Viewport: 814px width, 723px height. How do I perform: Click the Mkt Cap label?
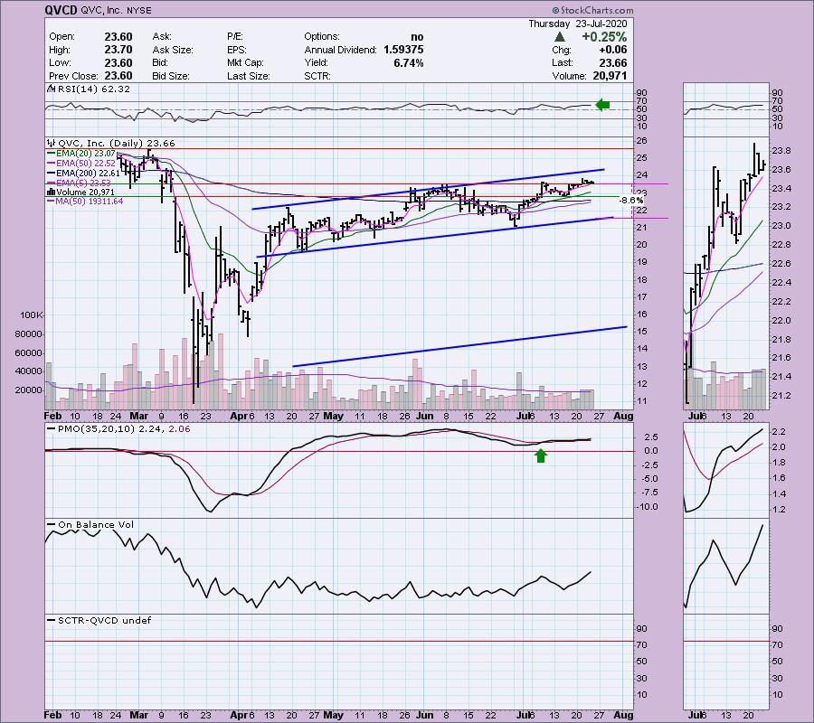[x=245, y=62]
